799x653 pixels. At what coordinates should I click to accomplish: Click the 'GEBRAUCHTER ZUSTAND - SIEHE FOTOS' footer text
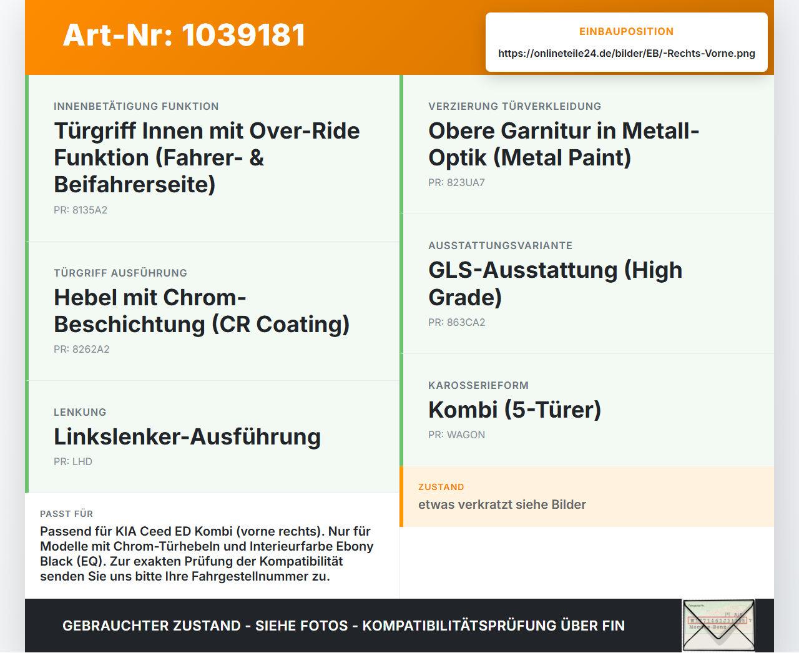[x=343, y=626]
